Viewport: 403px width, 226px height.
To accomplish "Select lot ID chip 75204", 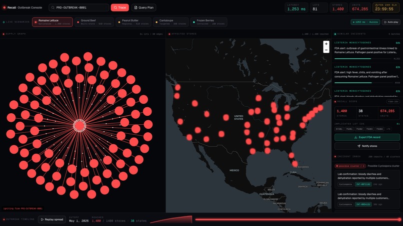I will (x=379, y=129).
